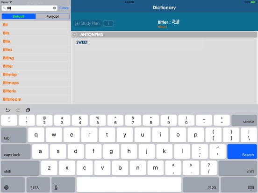Tap the paste clipboard icon
258x193 pixels.
click(x=28, y=110)
